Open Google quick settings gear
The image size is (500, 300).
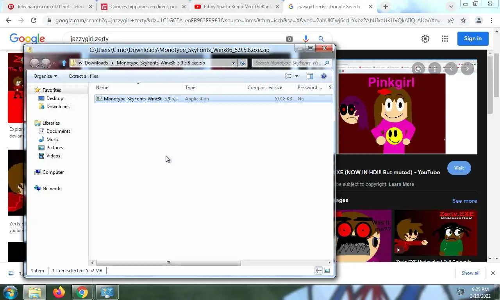pos(425,39)
